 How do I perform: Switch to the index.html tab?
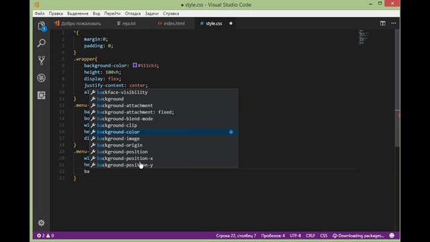(174, 24)
